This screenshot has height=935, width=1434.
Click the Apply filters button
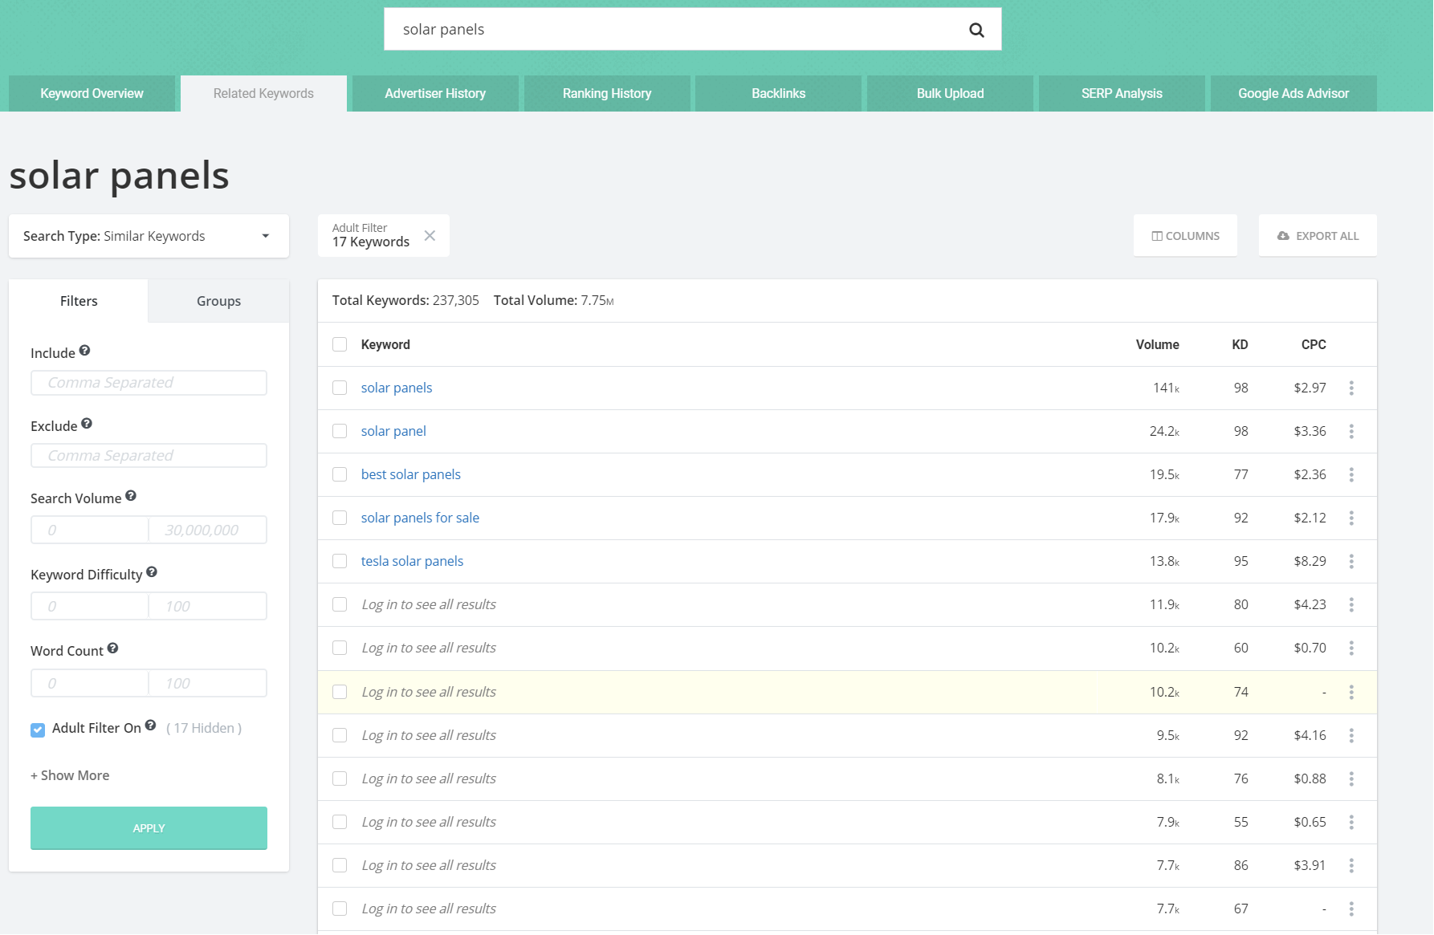pos(149,827)
